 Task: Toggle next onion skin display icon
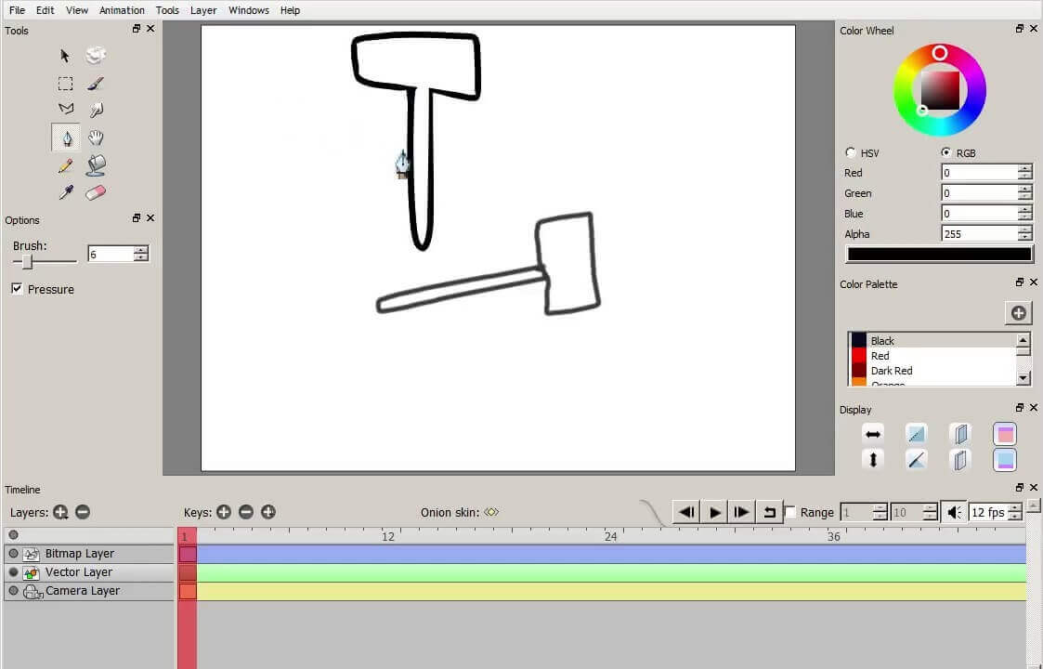(959, 459)
